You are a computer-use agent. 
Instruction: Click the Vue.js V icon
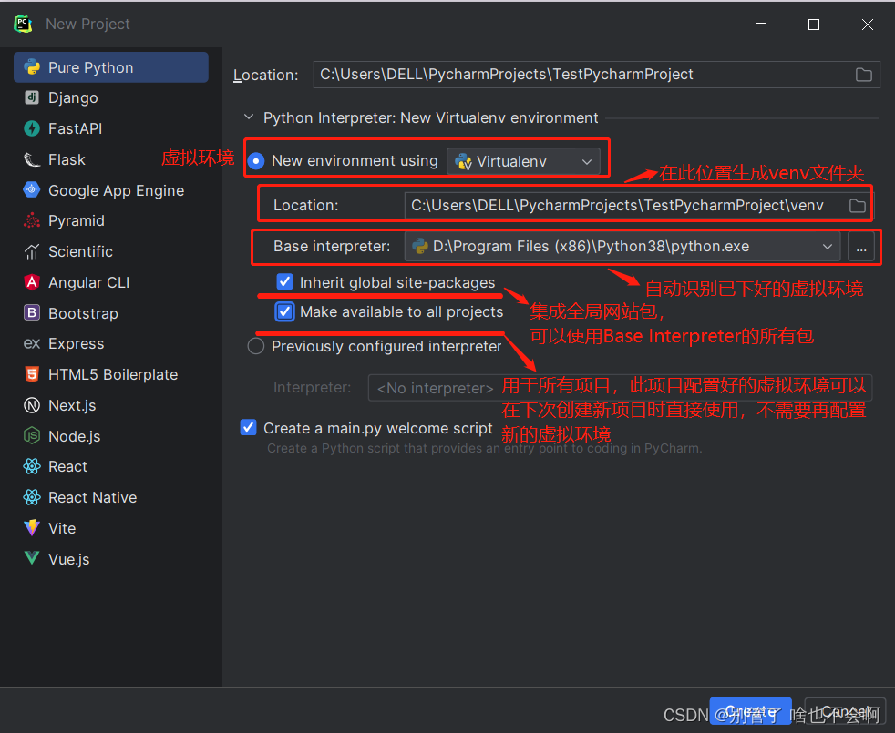[x=32, y=558]
